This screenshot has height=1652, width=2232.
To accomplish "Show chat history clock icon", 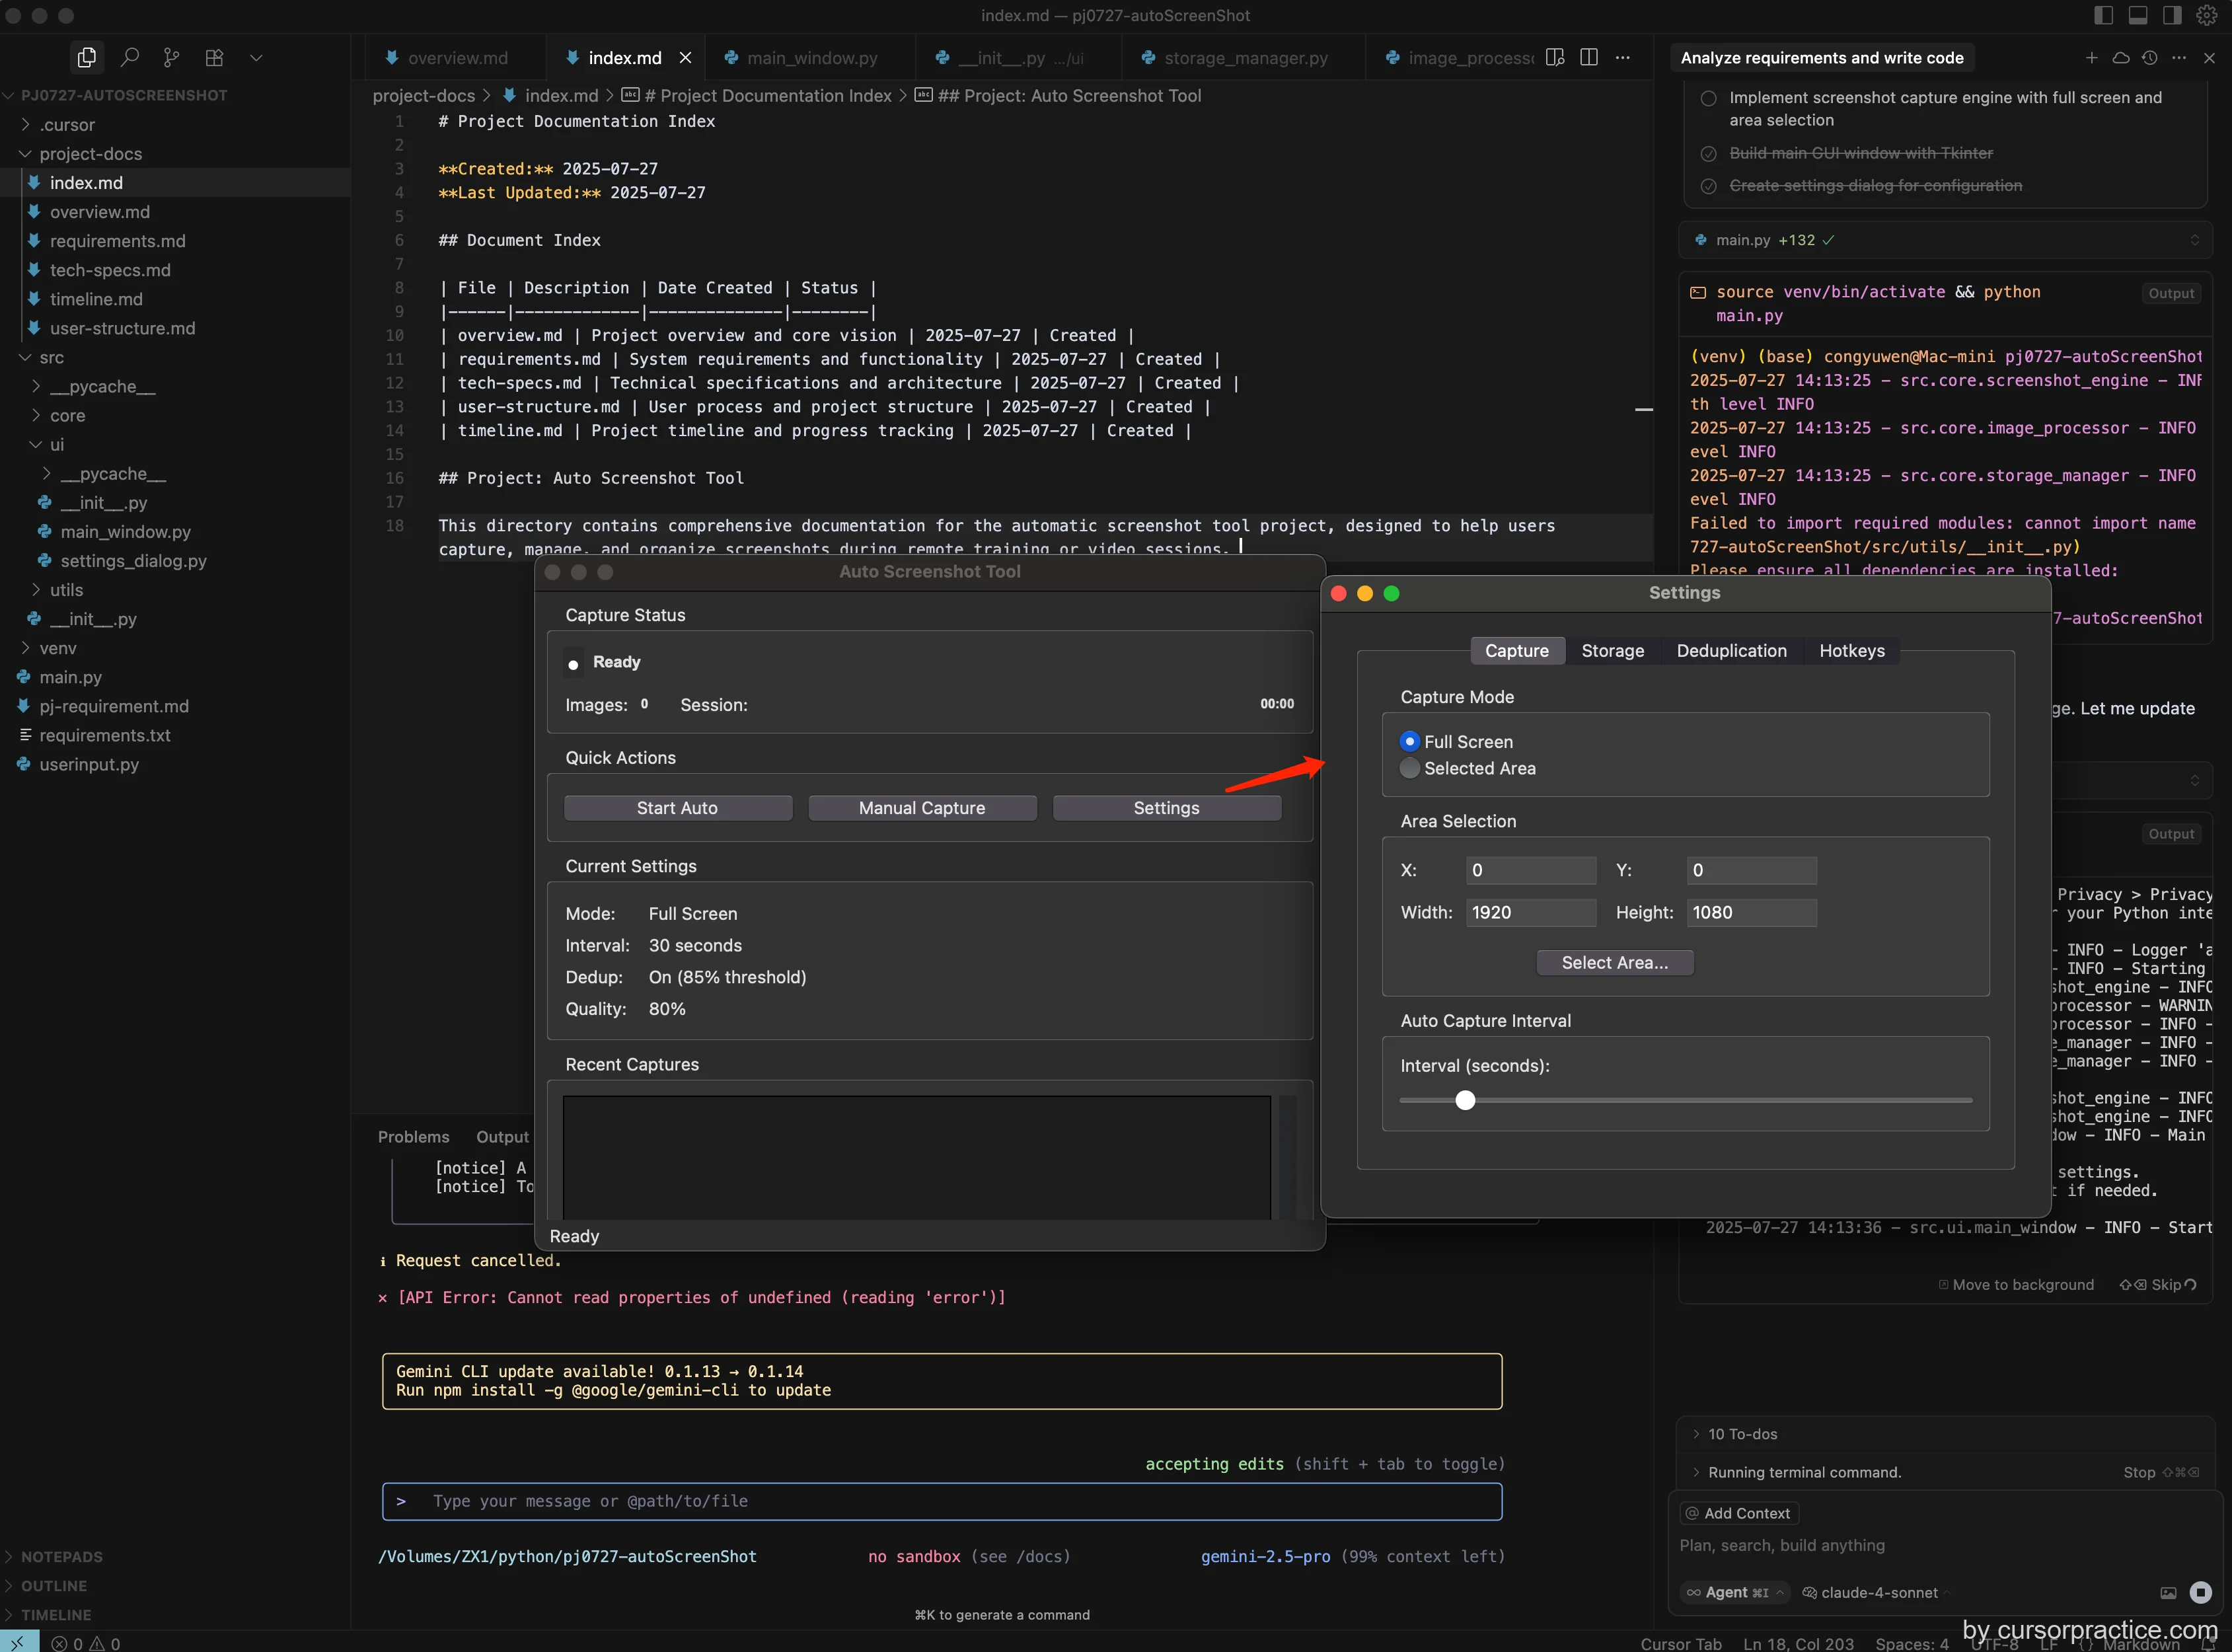I will (2150, 57).
